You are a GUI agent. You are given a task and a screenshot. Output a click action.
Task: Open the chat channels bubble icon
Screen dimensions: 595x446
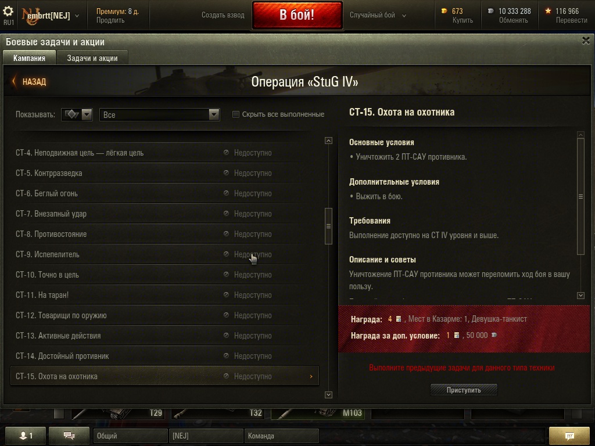(x=69, y=436)
